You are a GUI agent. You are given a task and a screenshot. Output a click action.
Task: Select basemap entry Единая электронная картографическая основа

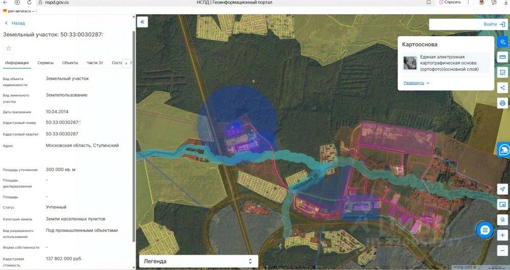(x=446, y=63)
